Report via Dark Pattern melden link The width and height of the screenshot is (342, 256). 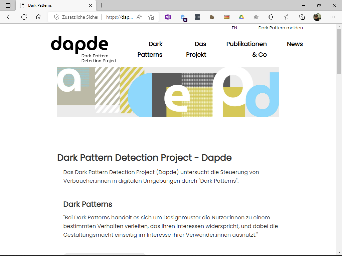point(281,28)
